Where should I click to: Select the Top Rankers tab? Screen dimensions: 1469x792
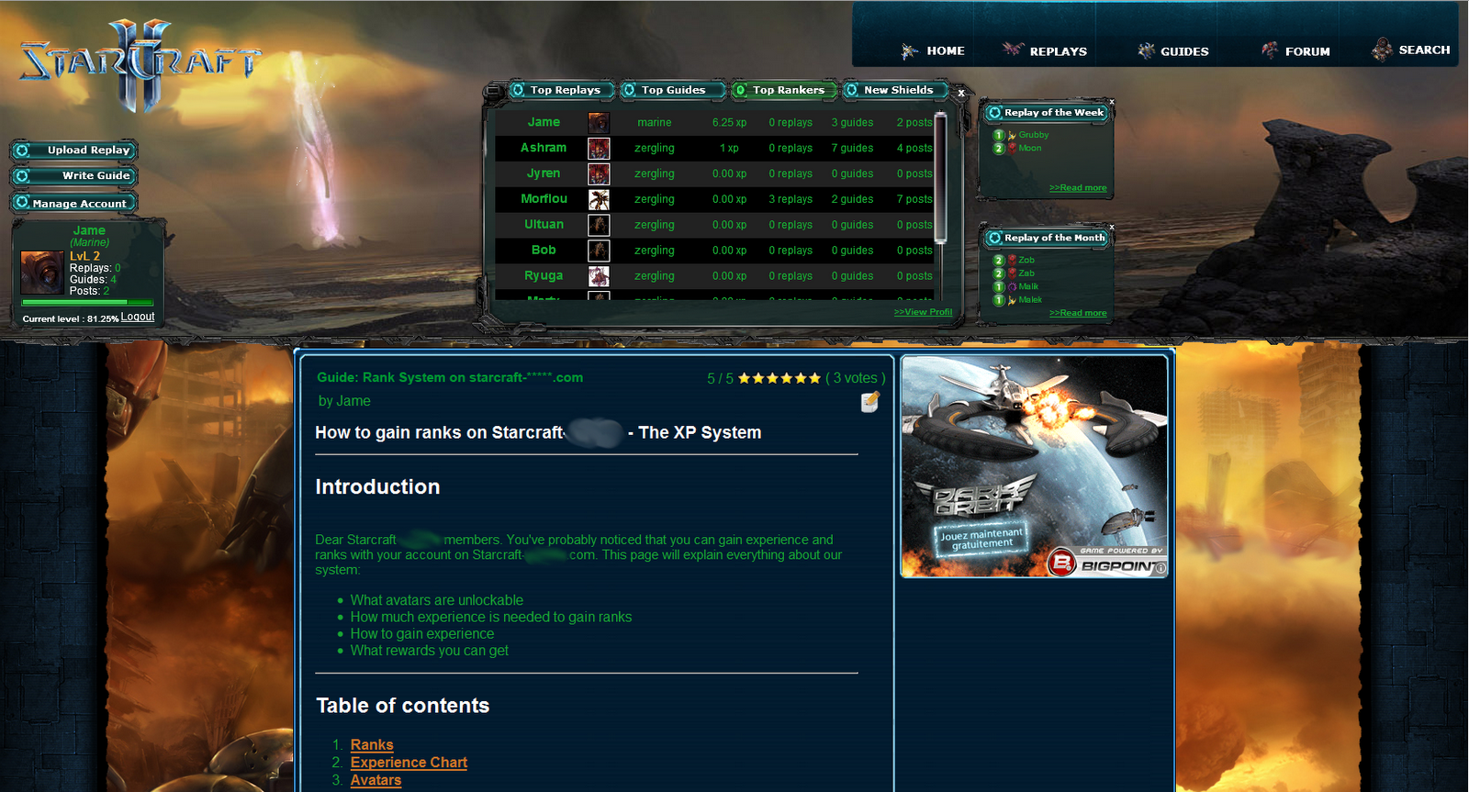click(x=784, y=90)
